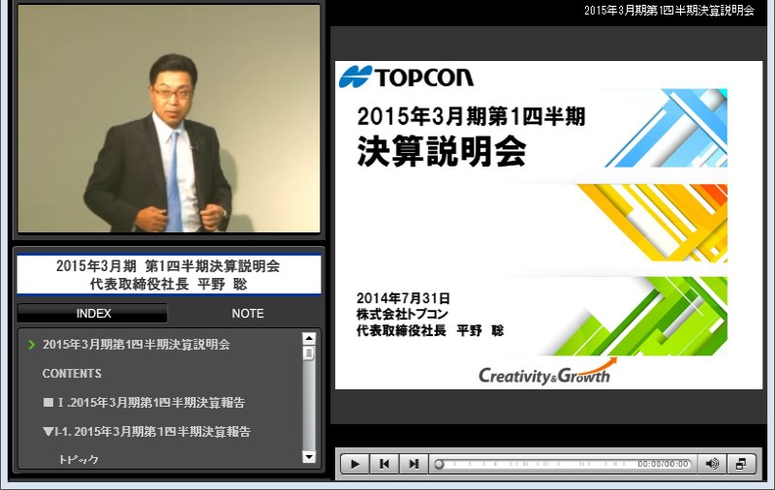Click the seek bar handle at the start
Image resolution: width=775 pixels, height=490 pixels.
[x=439, y=464]
